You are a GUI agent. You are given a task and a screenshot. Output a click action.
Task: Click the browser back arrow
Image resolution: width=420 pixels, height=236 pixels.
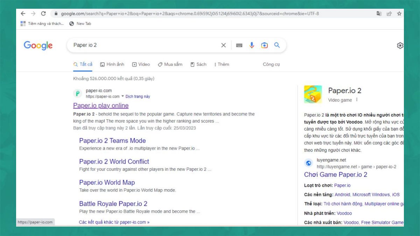[x=23, y=14]
